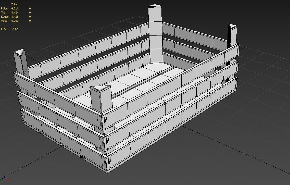The width and height of the screenshot is (290, 185).
Task: Click the FPS value 2.12
Action: point(15,29)
